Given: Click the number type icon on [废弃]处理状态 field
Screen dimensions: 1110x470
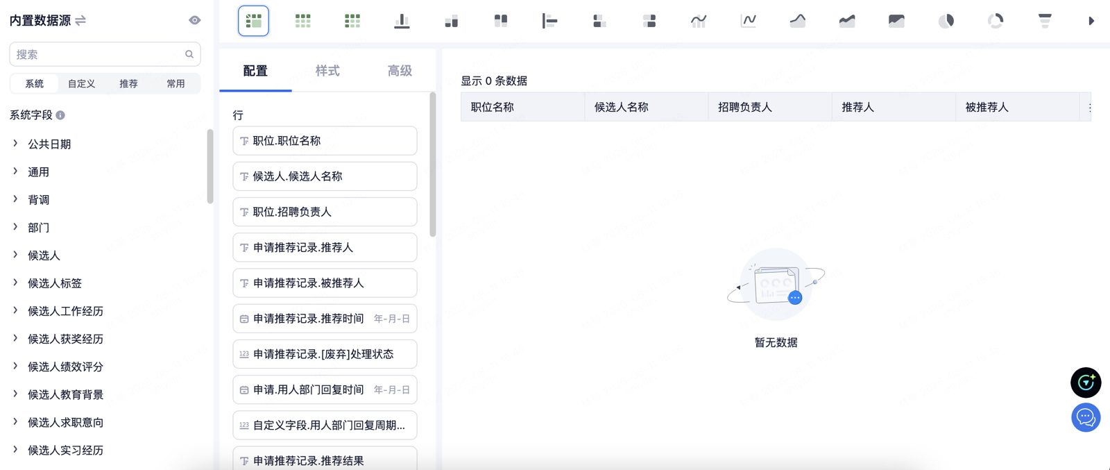Looking at the screenshot, I should (244, 354).
